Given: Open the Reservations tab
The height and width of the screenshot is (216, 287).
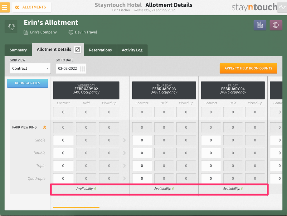Looking at the screenshot, I should pos(100,50).
